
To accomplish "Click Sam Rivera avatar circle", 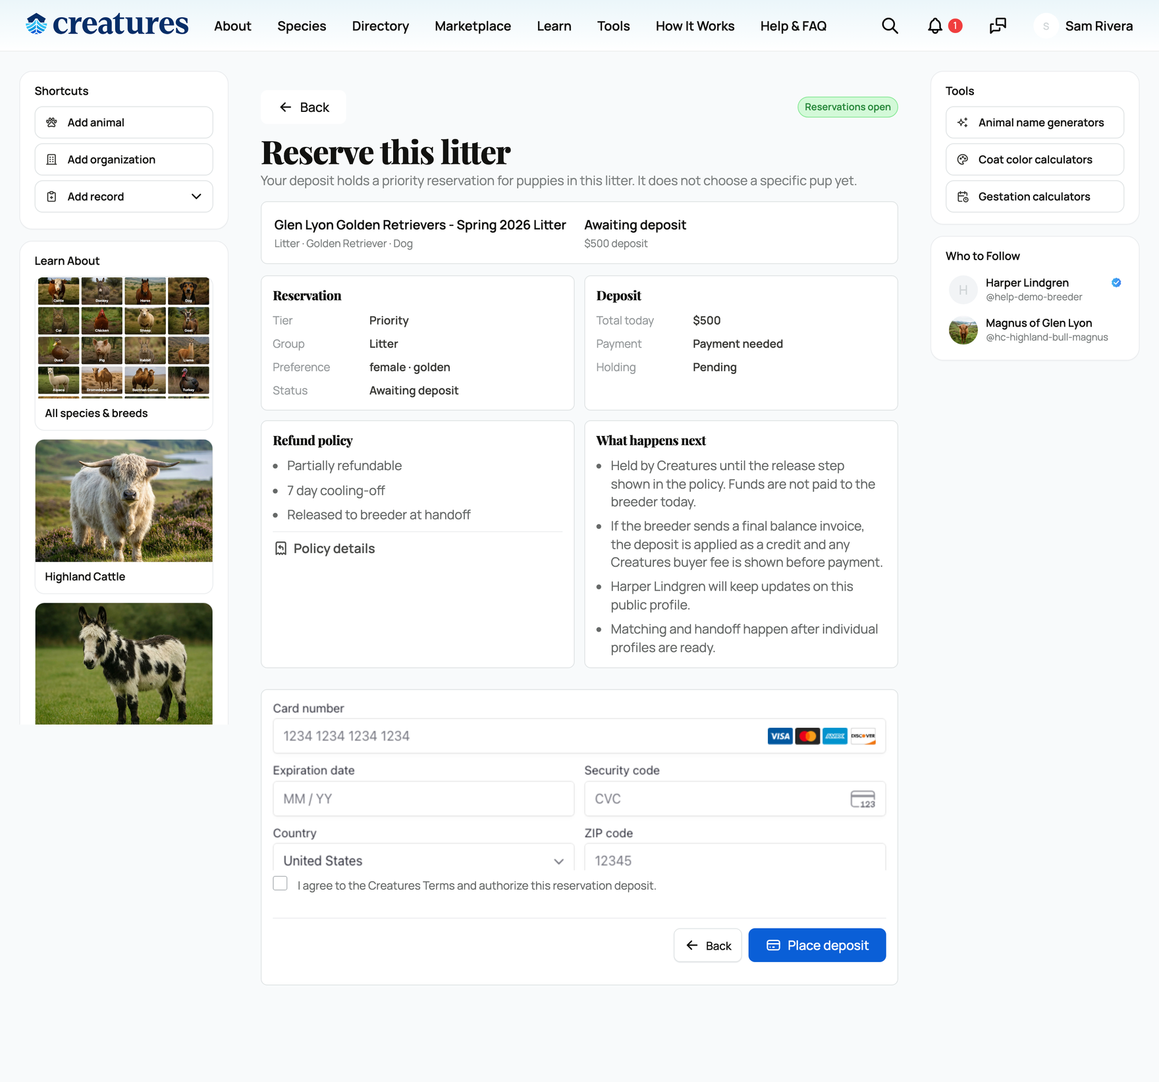I will point(1046,26).
